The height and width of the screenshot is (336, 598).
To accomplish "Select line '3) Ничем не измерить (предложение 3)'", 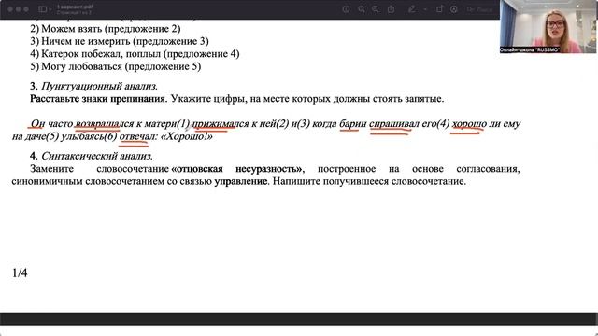I will click(120, 41).
